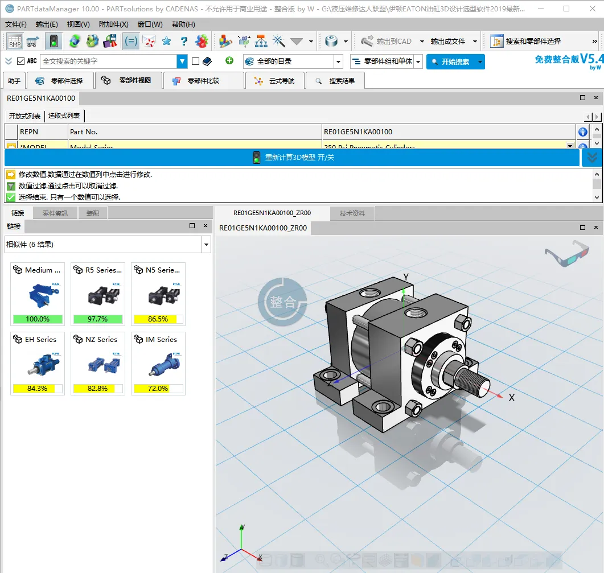Switch to the 装配 tab
The height and width of the screenshot is (573, 604).
pos(92,213)
